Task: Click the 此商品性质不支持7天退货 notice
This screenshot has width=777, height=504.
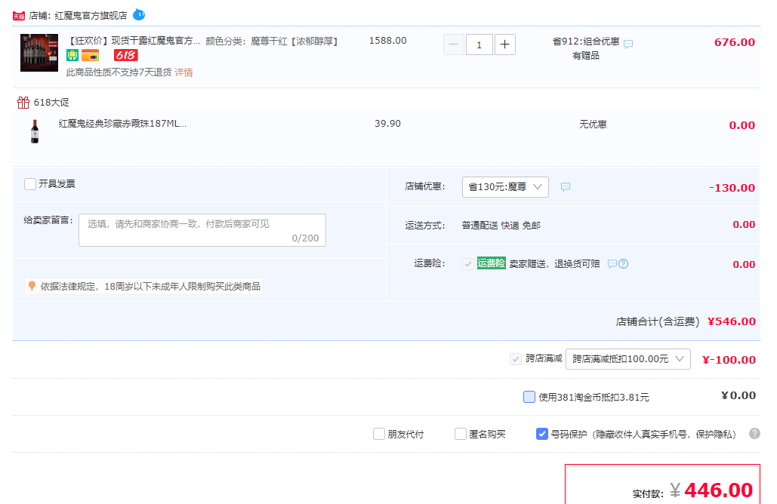Action: tap(119, 72)
